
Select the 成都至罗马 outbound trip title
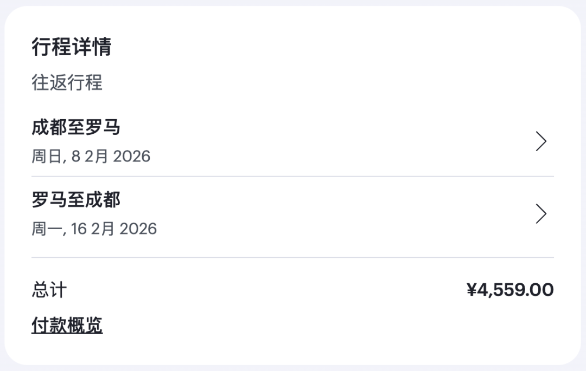[x=76, y=128]
